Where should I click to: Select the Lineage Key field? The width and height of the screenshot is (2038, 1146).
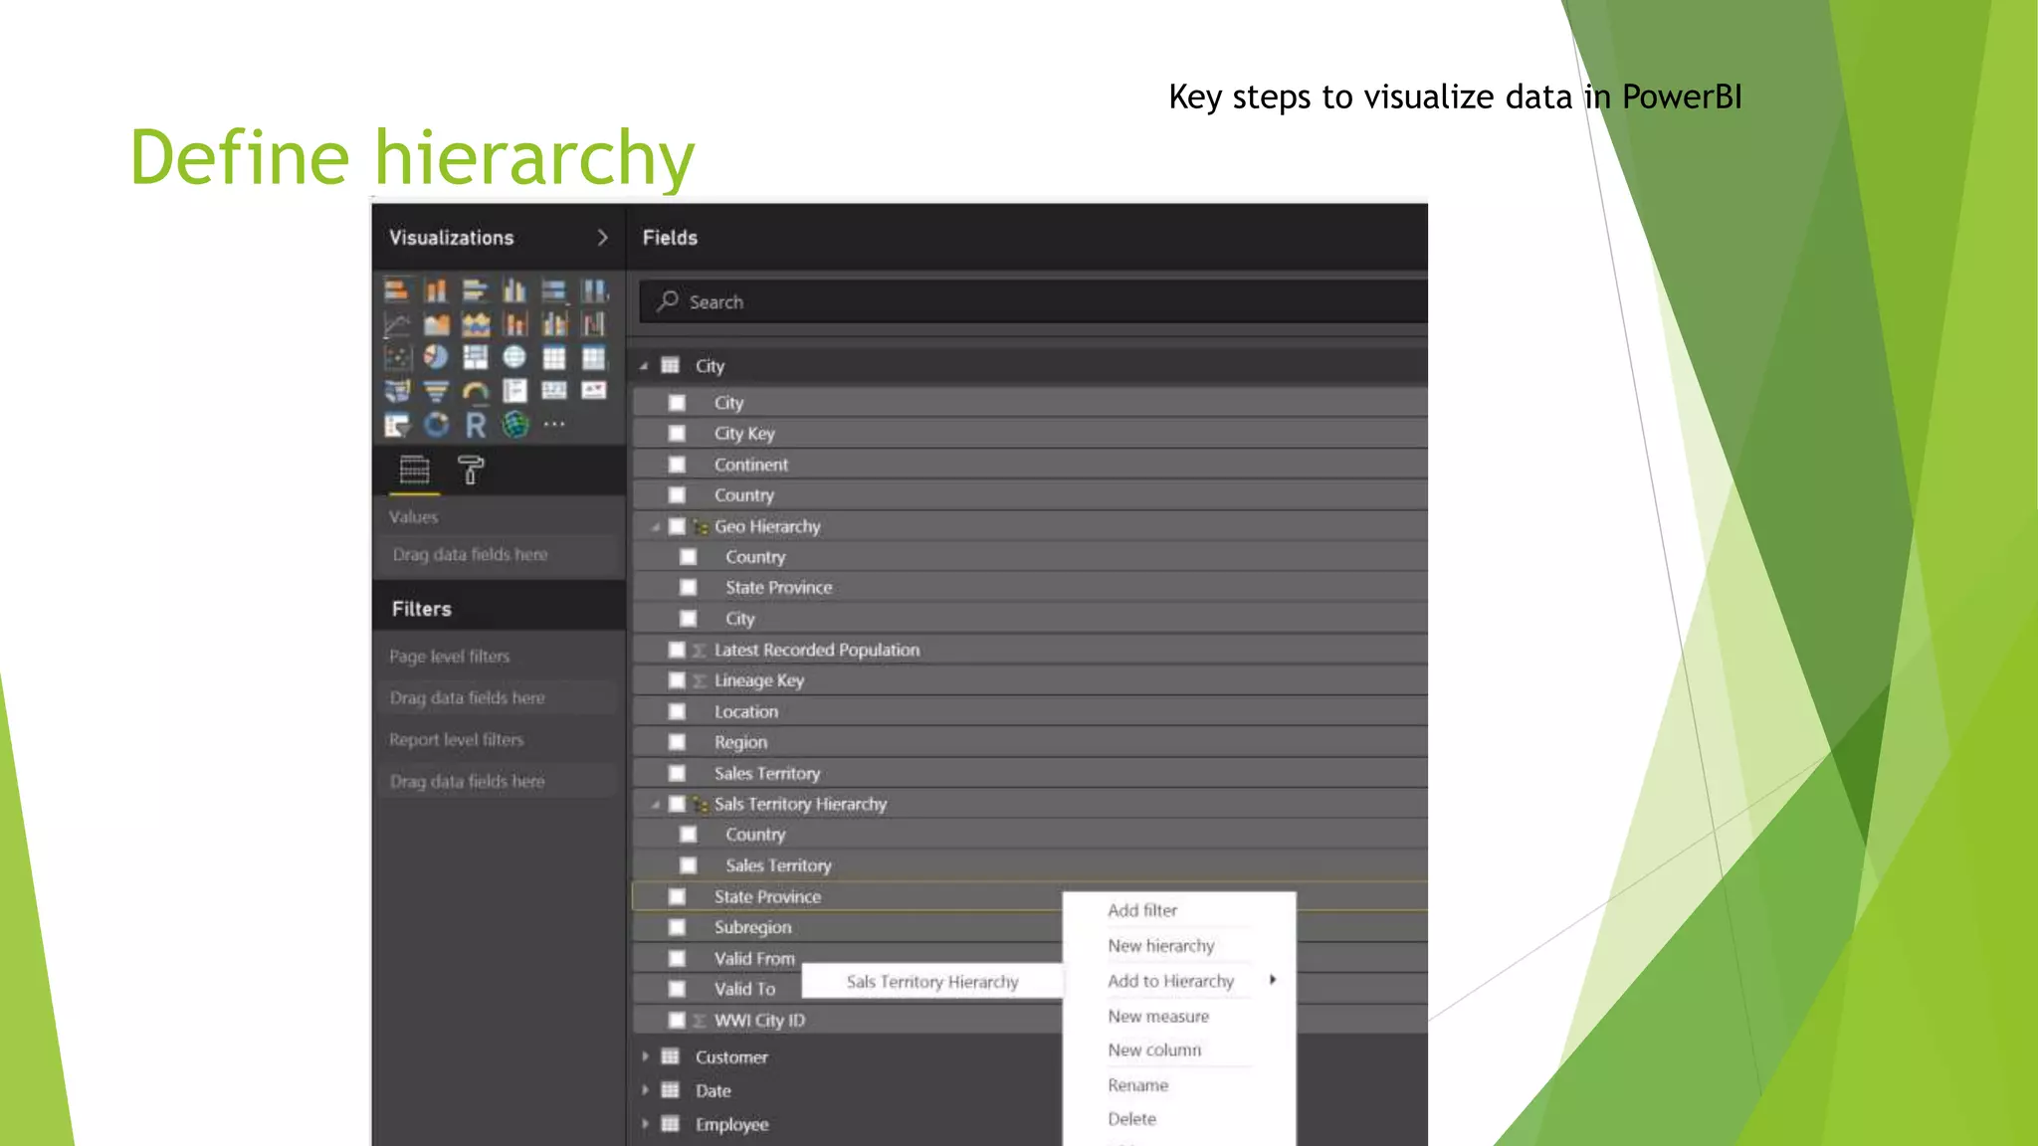coord(758,680)
